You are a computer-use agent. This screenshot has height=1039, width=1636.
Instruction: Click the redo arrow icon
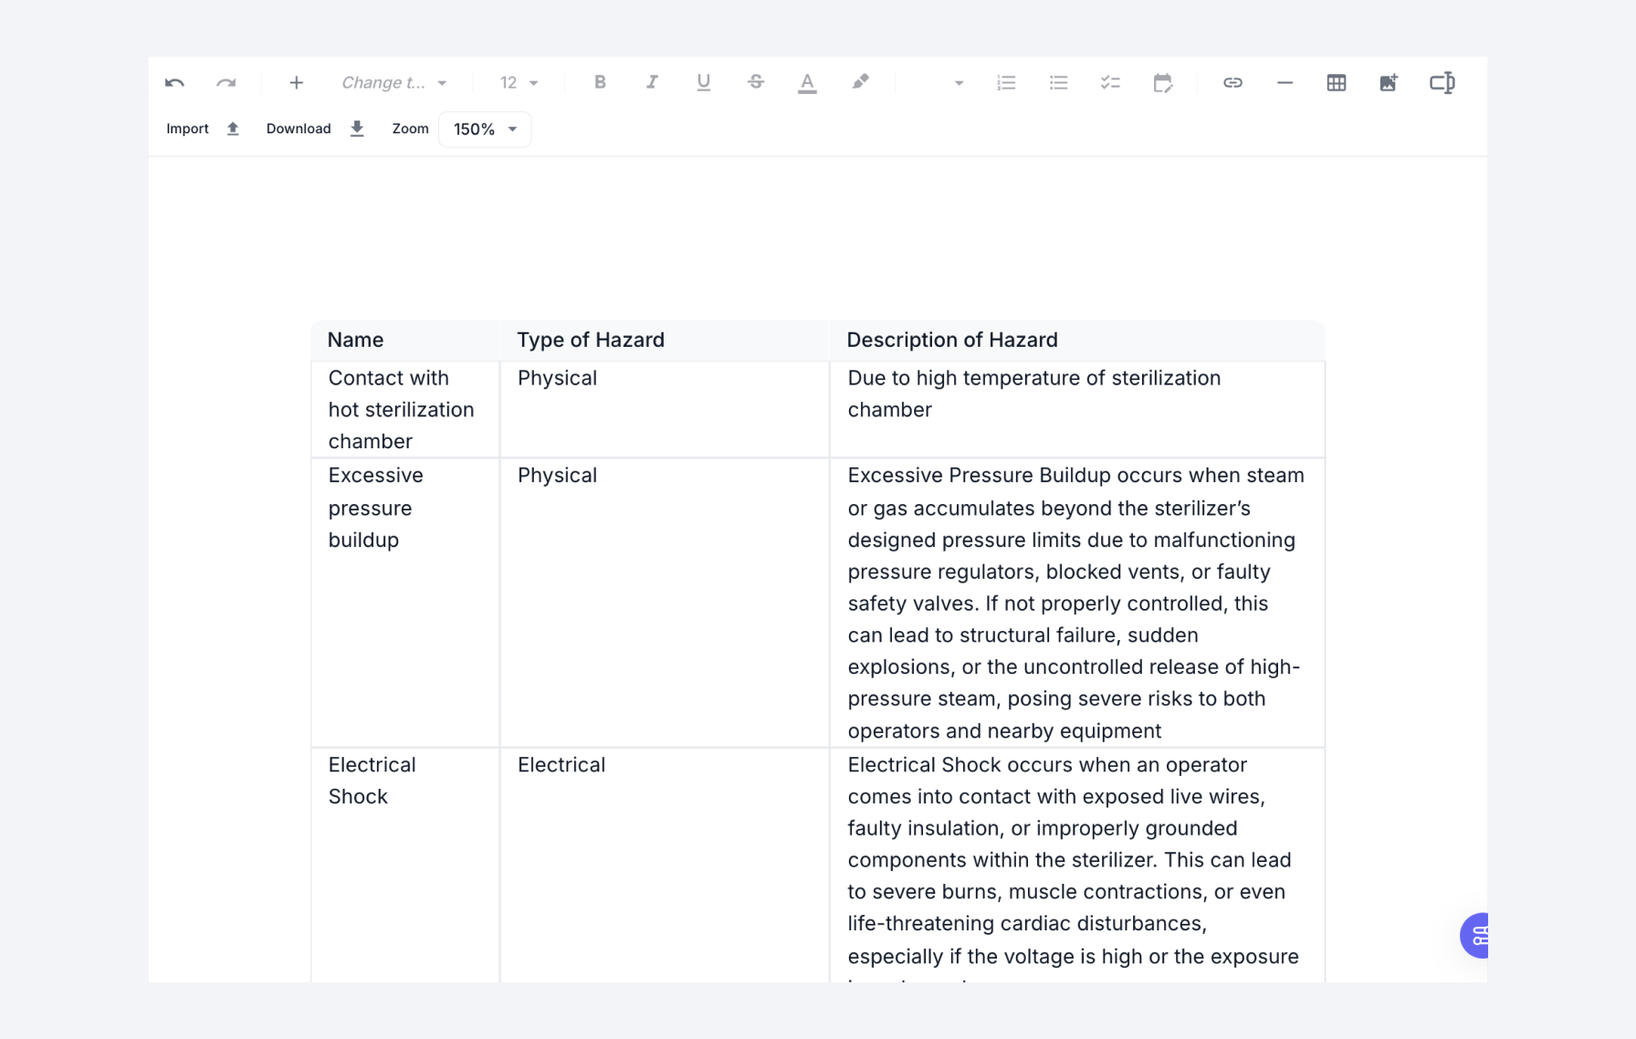coord(225,83)
